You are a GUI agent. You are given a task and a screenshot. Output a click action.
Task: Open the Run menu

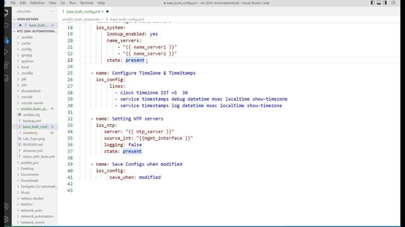tap(73, 3)
